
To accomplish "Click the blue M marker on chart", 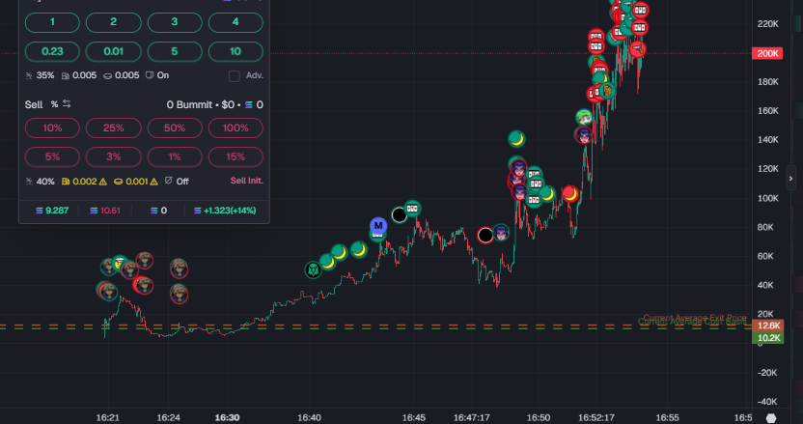I will [x=378, y=226].
